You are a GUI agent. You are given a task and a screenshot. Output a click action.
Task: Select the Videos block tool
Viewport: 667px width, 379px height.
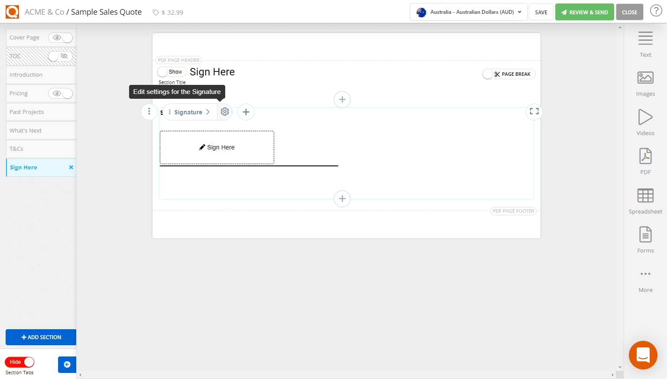point(645,121)
